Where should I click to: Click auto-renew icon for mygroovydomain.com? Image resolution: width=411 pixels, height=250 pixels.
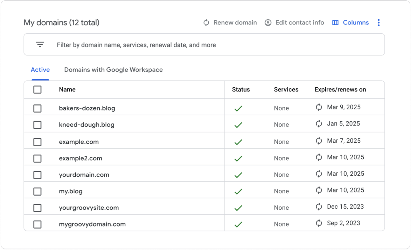point(319,223)
